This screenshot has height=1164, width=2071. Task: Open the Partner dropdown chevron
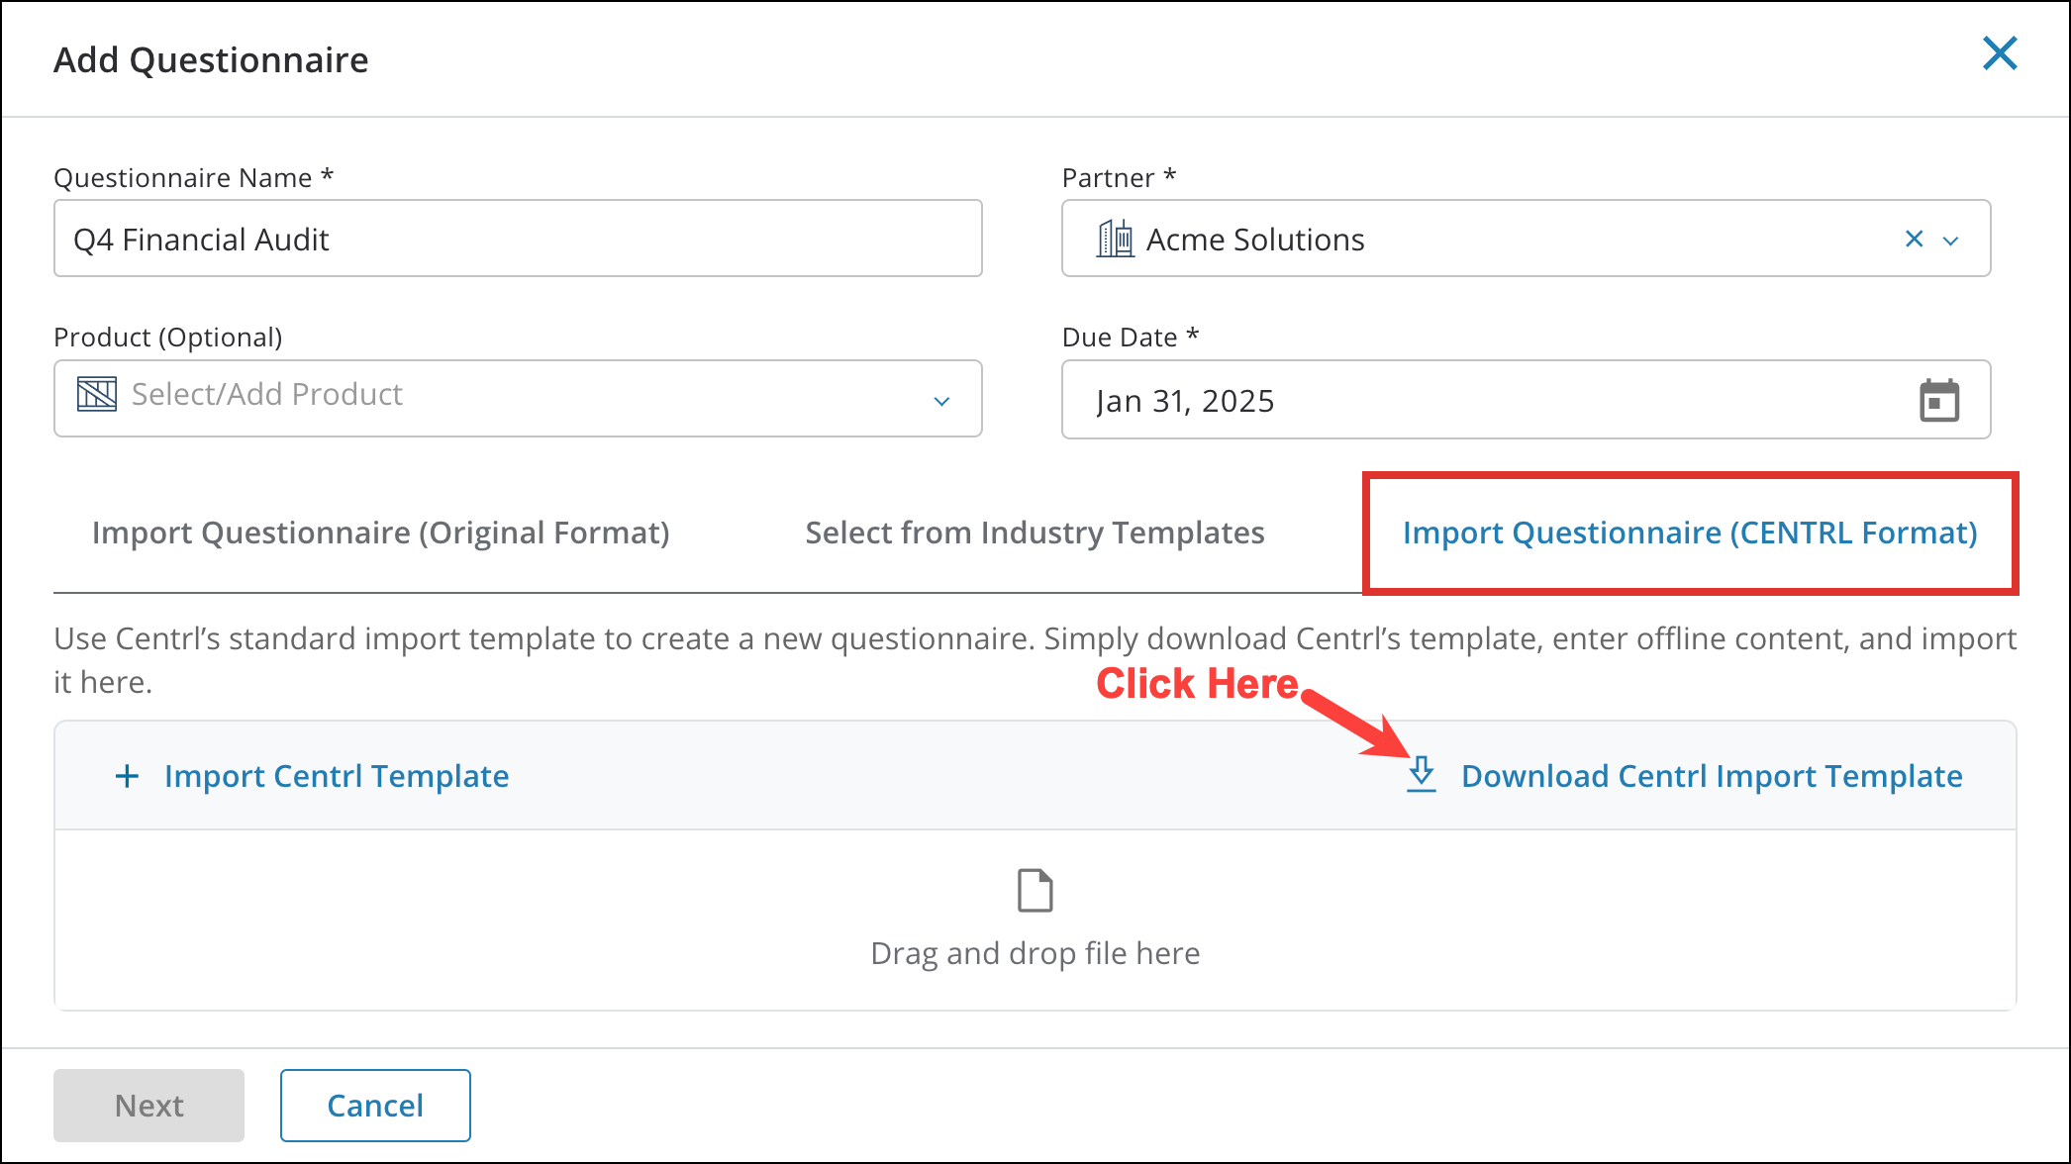click(1952, 239)
